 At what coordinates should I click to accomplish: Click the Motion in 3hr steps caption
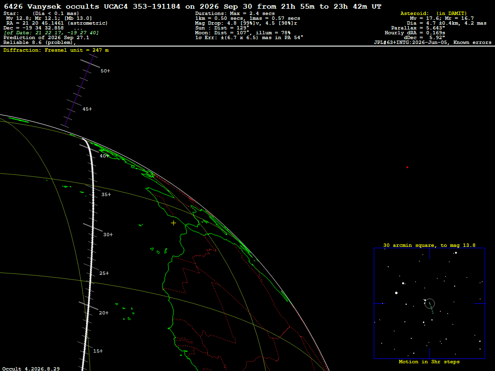429,362
